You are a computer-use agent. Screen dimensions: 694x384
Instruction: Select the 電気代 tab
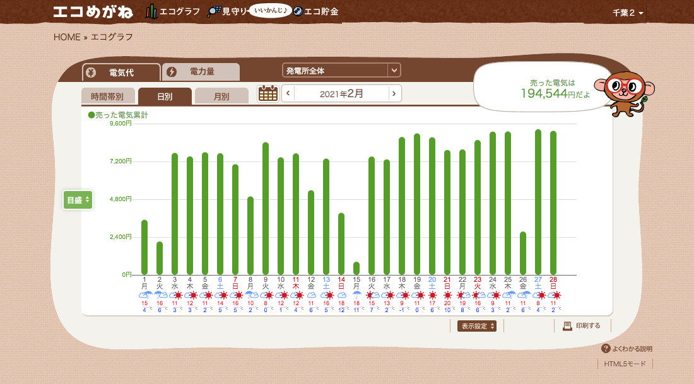(x=121, y=72)
